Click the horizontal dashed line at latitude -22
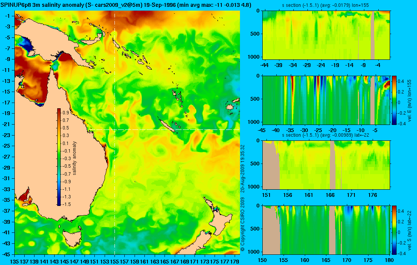The width and height of the screenshot is (417, 265). point(163,129)
